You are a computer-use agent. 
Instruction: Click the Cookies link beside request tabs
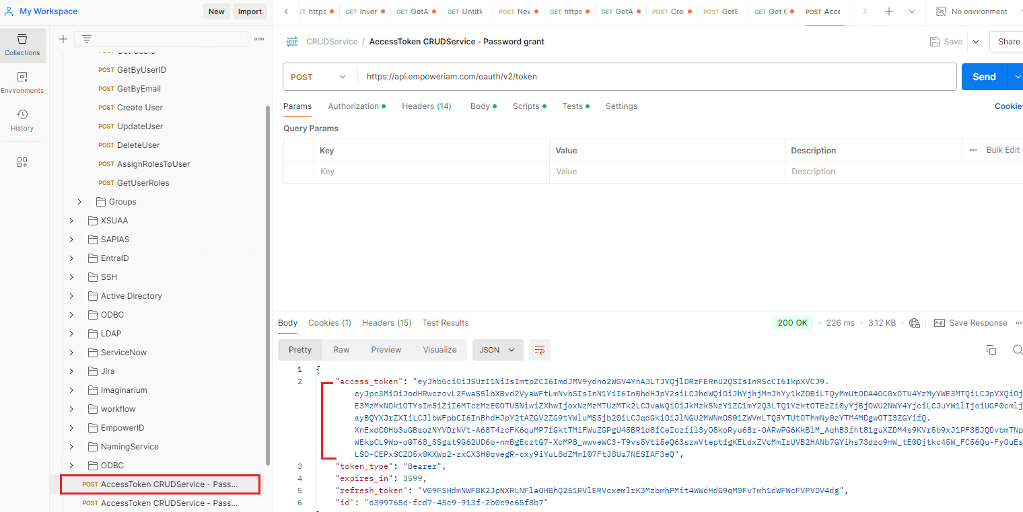(1009, 106)
